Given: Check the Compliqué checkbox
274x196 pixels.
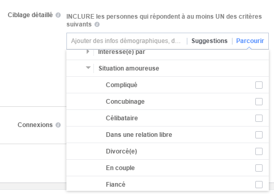Looking at the screenshot, I should click(259, 85).
